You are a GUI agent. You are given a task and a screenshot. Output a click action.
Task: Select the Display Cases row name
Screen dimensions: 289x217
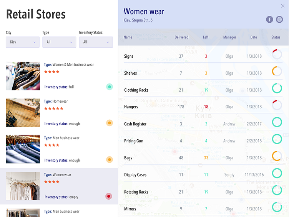(x=135, y=175)
